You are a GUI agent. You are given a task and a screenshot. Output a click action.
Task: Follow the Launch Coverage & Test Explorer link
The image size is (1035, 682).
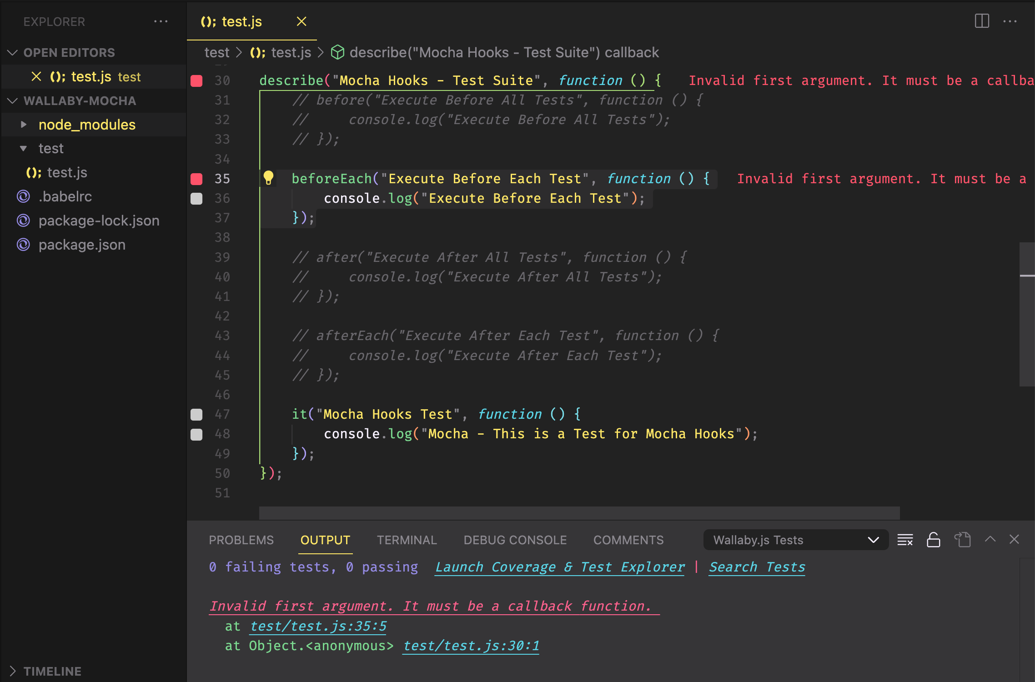click(x=559, y=567)
